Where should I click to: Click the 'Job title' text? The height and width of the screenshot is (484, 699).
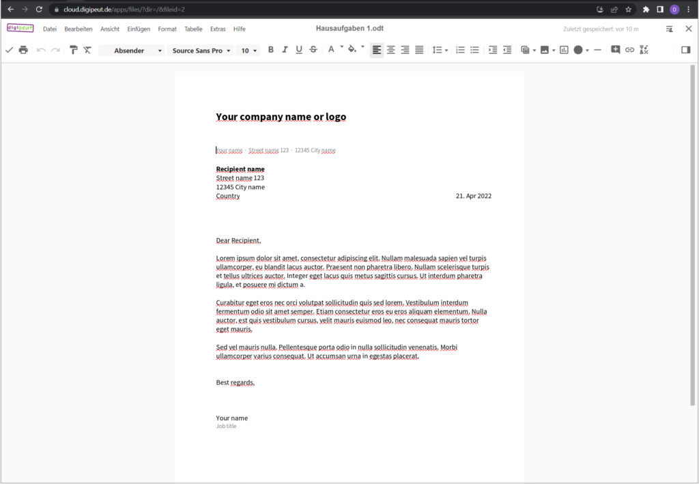pyautogui.click(x=227, y=427)
